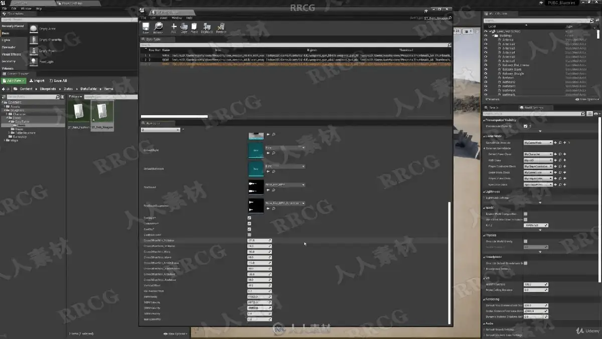Screen dimensions: 602x339
Task: Click the Save All button
Action: [58, 81]
